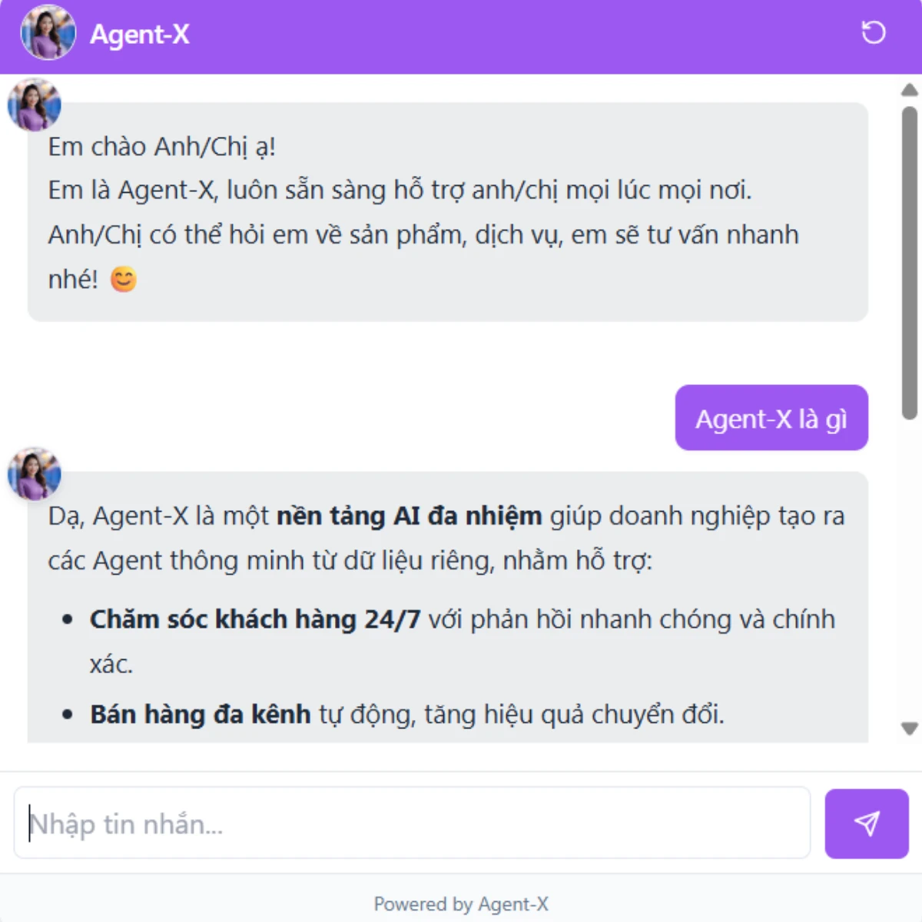Click the bot avatar beside the second reply
The image size is (922, 922).
point(35,473)
